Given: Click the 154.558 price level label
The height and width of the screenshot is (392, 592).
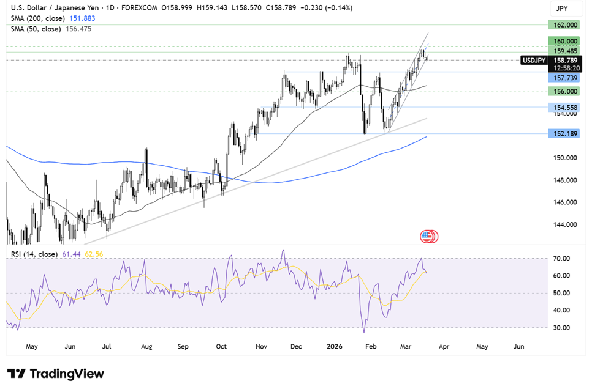Looking at the screenshot, I should coord(563,107).
